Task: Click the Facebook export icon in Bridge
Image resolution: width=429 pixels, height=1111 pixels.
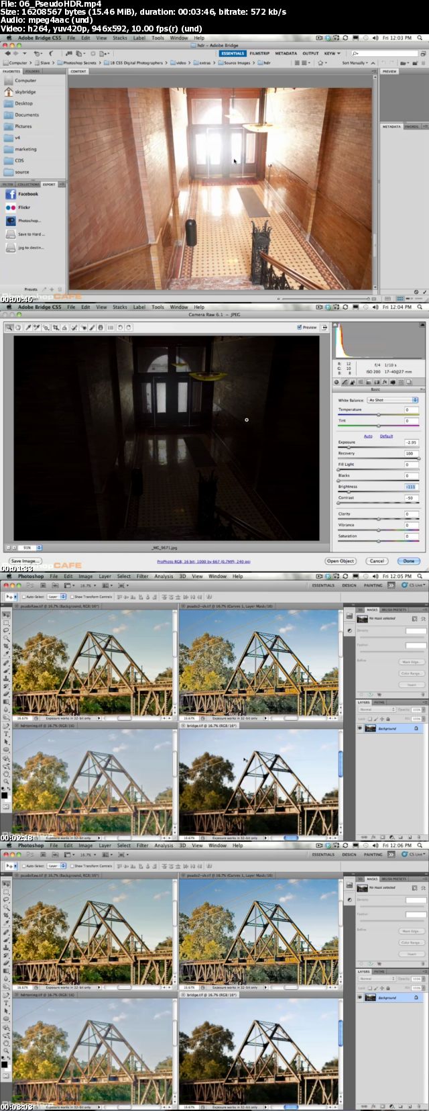Action: point(11,194)
